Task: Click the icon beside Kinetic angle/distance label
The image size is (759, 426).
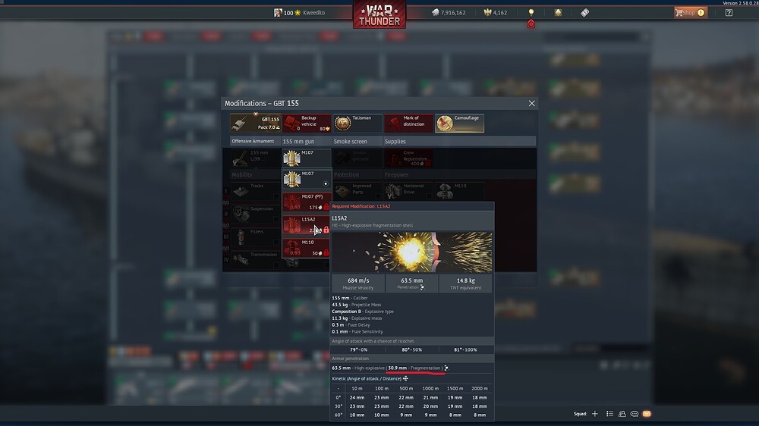Action: click(405, 378)
